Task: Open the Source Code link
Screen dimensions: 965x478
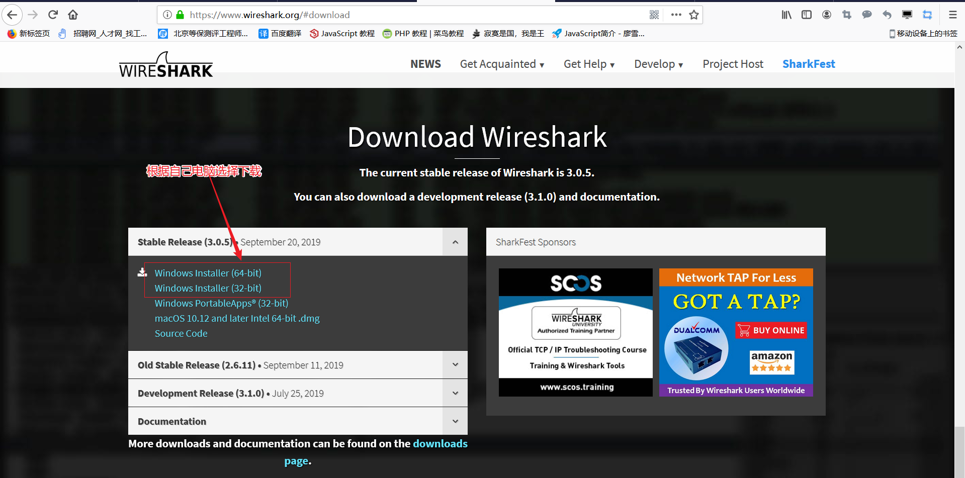Action: (181, 333)
